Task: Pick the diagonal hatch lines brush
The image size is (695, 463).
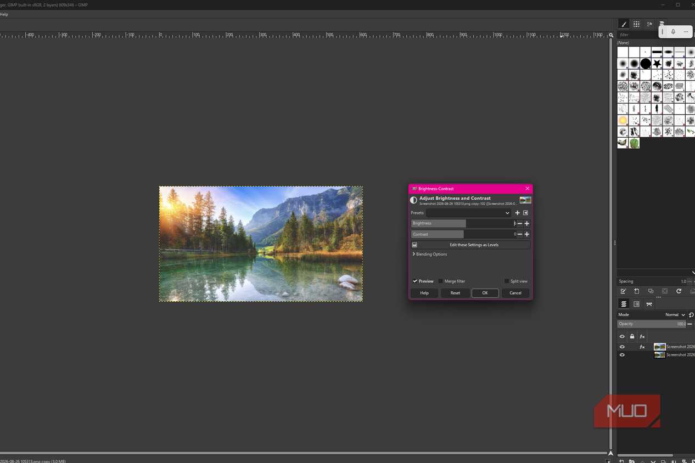Action: [668, 109]
